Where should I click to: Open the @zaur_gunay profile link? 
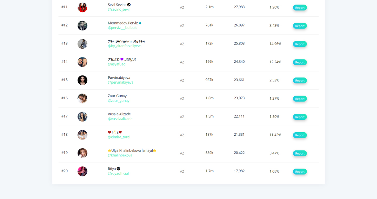point(118,101)
